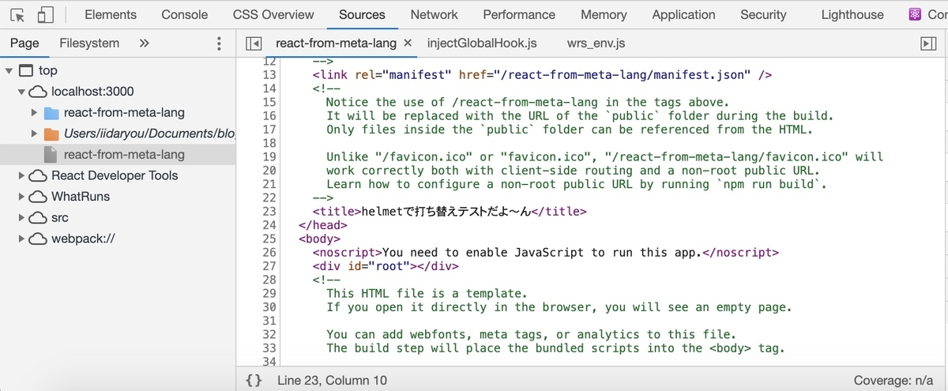Select the Sources tab

[362, 14]
